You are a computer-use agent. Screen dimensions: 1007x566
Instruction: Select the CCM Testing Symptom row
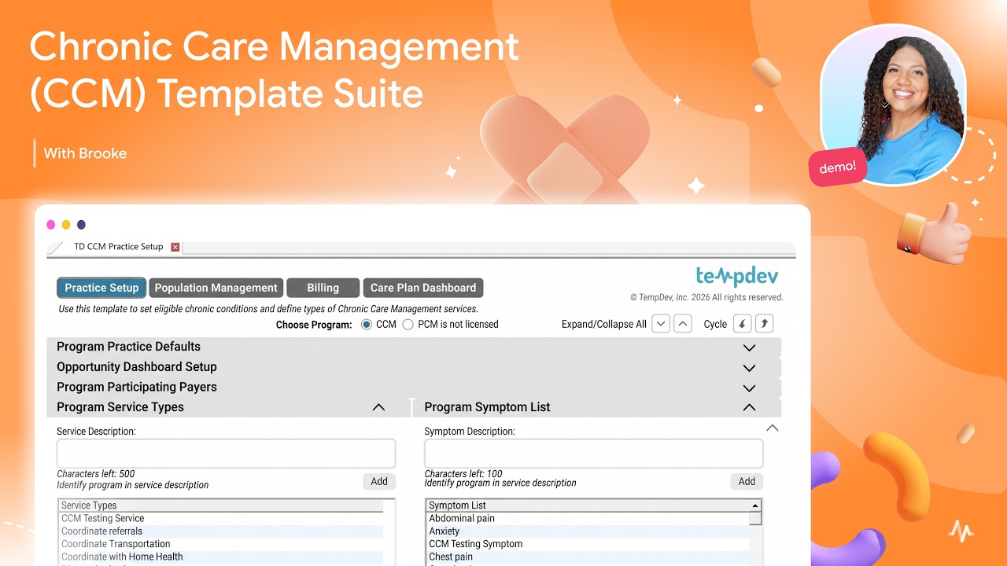(588, 544)
